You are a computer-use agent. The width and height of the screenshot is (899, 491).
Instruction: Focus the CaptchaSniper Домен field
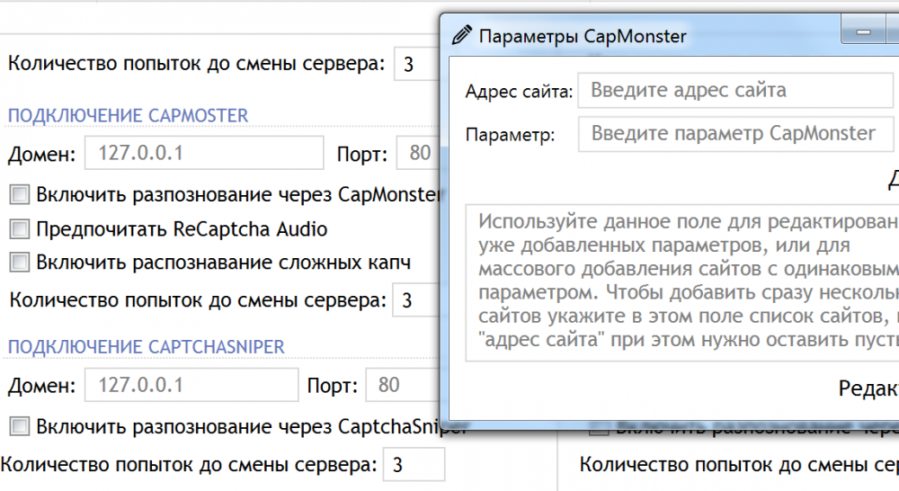(191, 385)
